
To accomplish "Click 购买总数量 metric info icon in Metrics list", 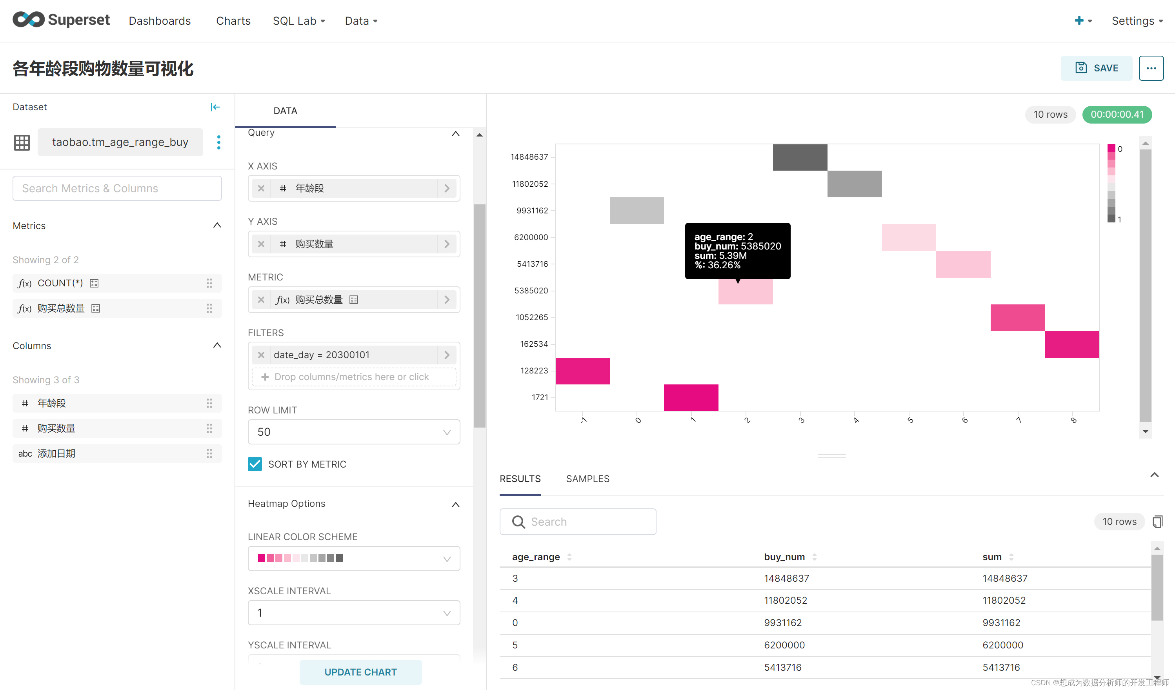I will (x=96, y=308).
